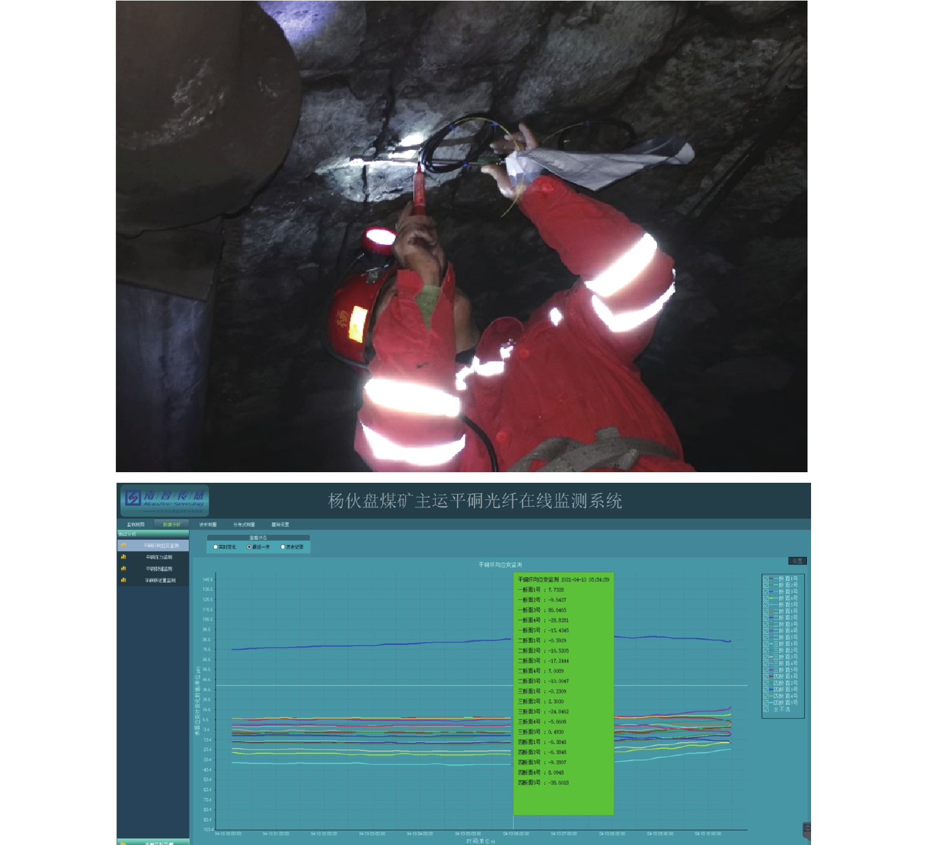Open the 监测视图 tab

(135, 525)
